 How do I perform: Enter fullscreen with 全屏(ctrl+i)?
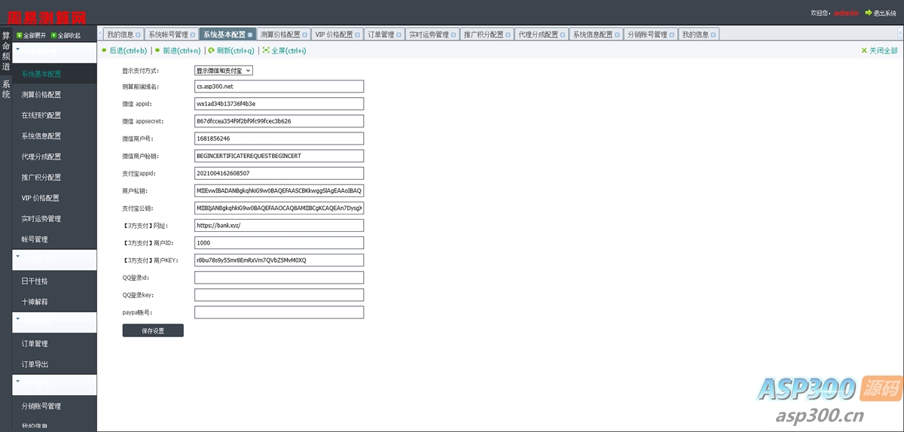pyautogui.click(x=284, y=50)
